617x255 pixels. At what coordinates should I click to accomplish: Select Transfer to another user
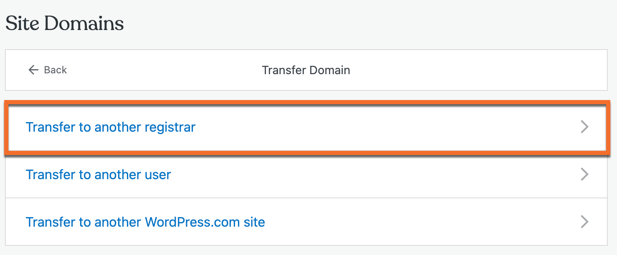coord(99,174)
